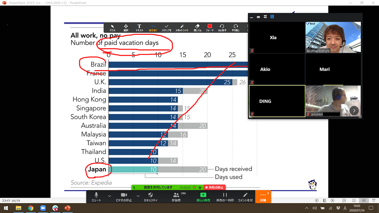Viewport: 379px width, 213px height.
Task: Open Zoom from taskbar
Action: click(43, 208)
